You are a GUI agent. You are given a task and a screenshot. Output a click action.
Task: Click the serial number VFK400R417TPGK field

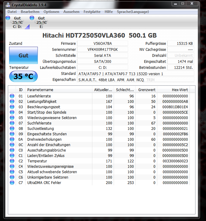pyautogui.click(x=103, y=50)
